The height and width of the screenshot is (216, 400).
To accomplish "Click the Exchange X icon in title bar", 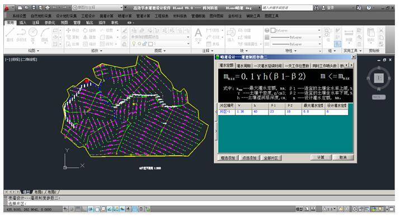I will 359,8.
